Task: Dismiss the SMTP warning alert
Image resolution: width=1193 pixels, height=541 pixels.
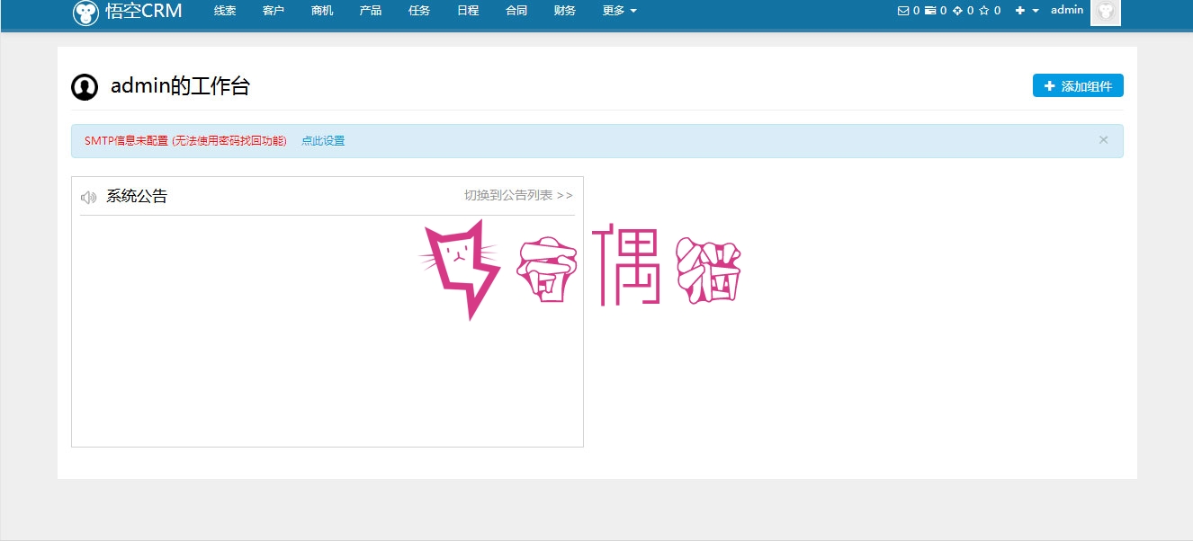Action: [x=1104, y=139]
